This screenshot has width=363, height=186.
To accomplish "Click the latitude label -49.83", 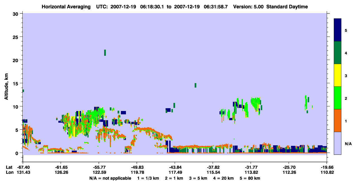I will 137,167.
